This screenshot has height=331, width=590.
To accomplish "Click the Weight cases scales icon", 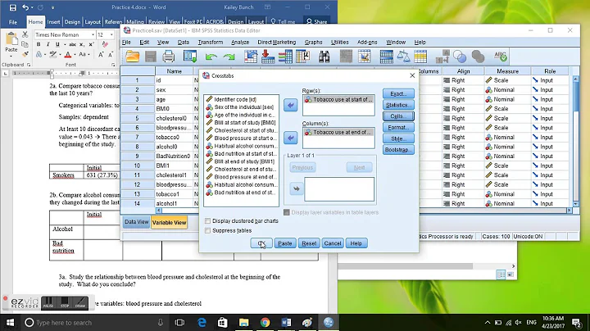I will [403, 57].
